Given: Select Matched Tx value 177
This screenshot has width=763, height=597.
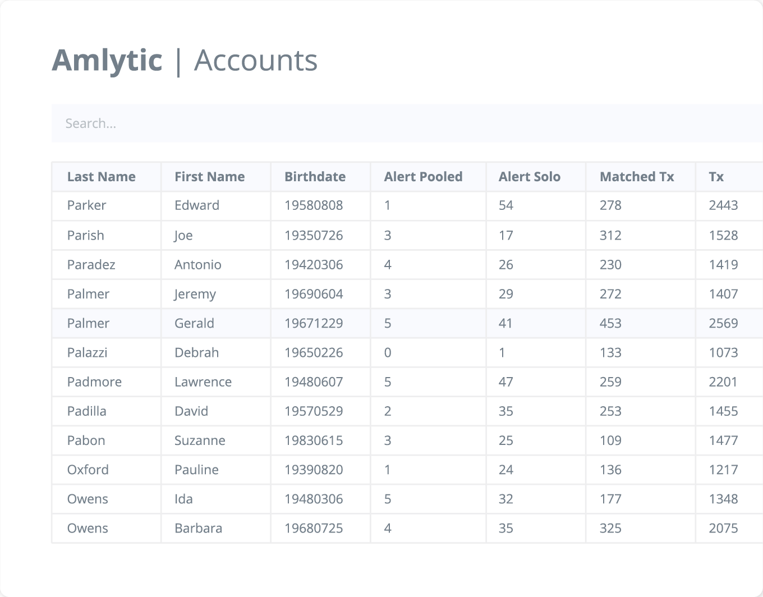Looking at the screenshot, I should (x=610, y=499).
